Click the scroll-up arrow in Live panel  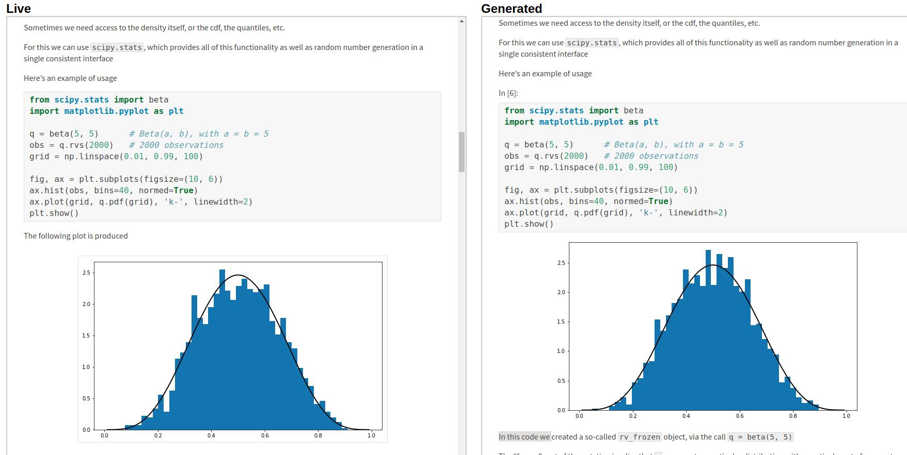pyautogui.click(x=462, y=21)
